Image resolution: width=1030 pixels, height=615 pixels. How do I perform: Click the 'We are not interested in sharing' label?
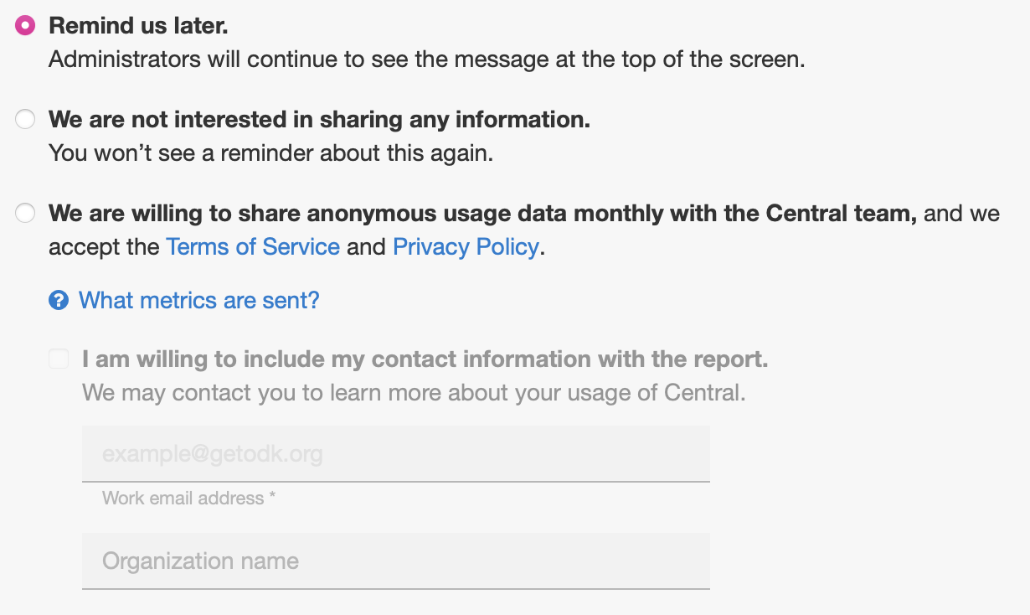click(x=320, y=120)
